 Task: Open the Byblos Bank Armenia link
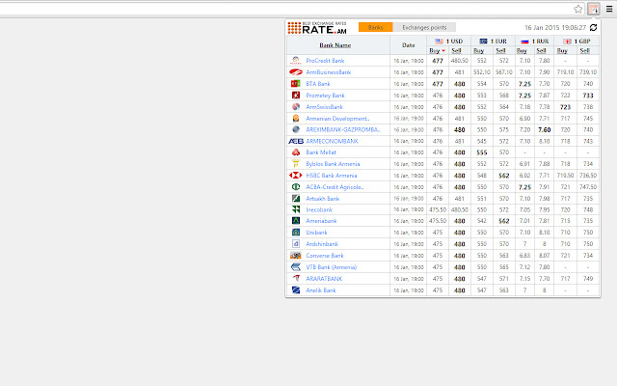coord(333,164)
